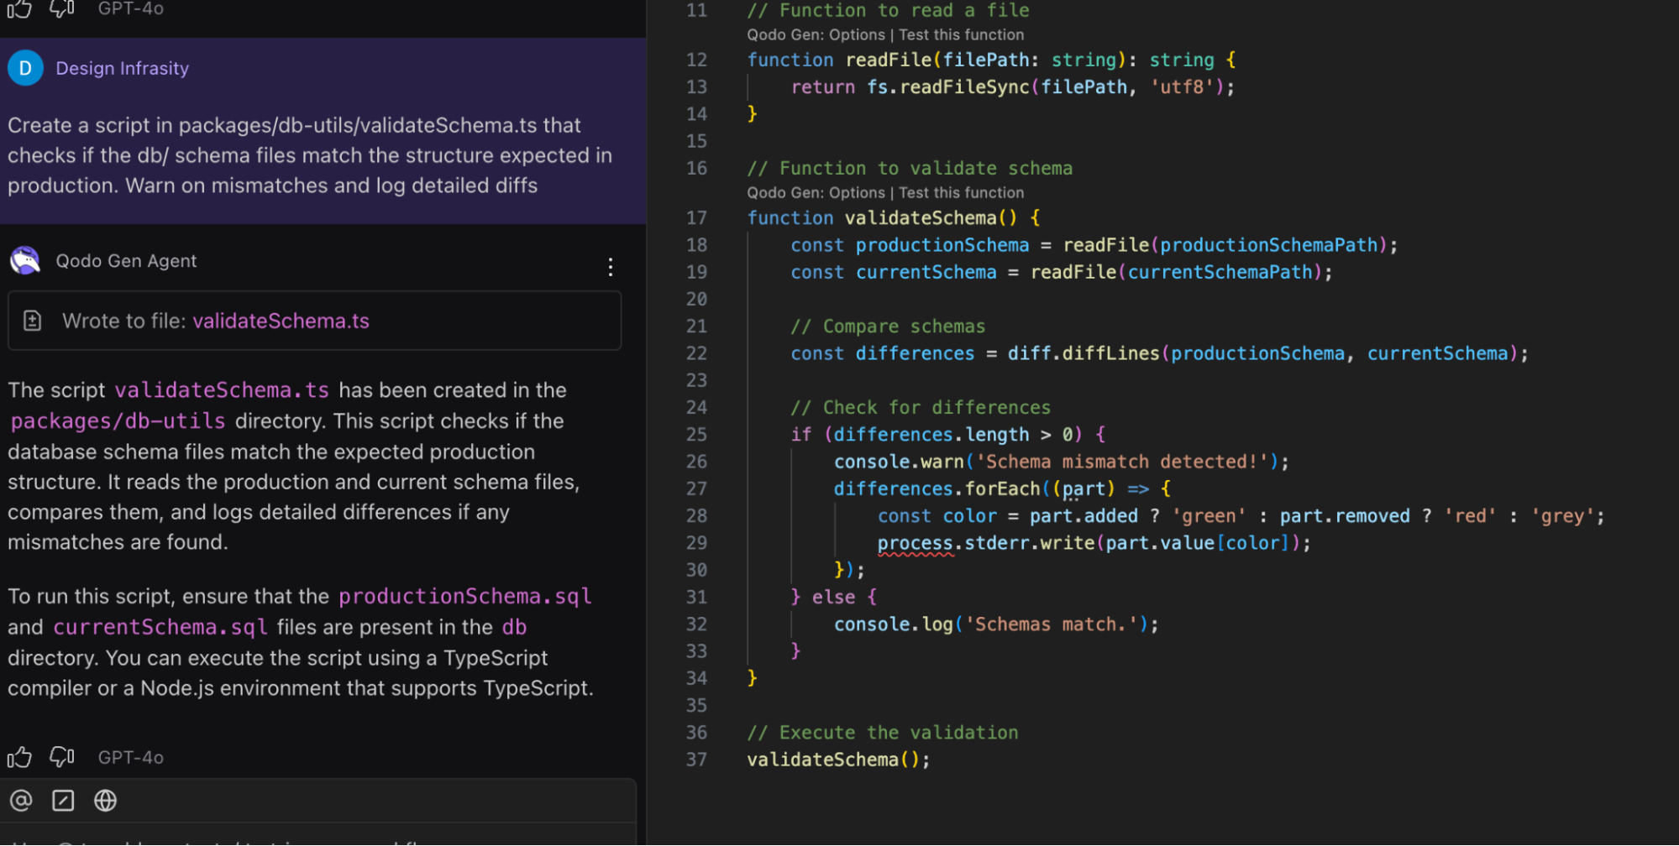Click the currentSchema.sql inline code text

[x=160, y=627]
